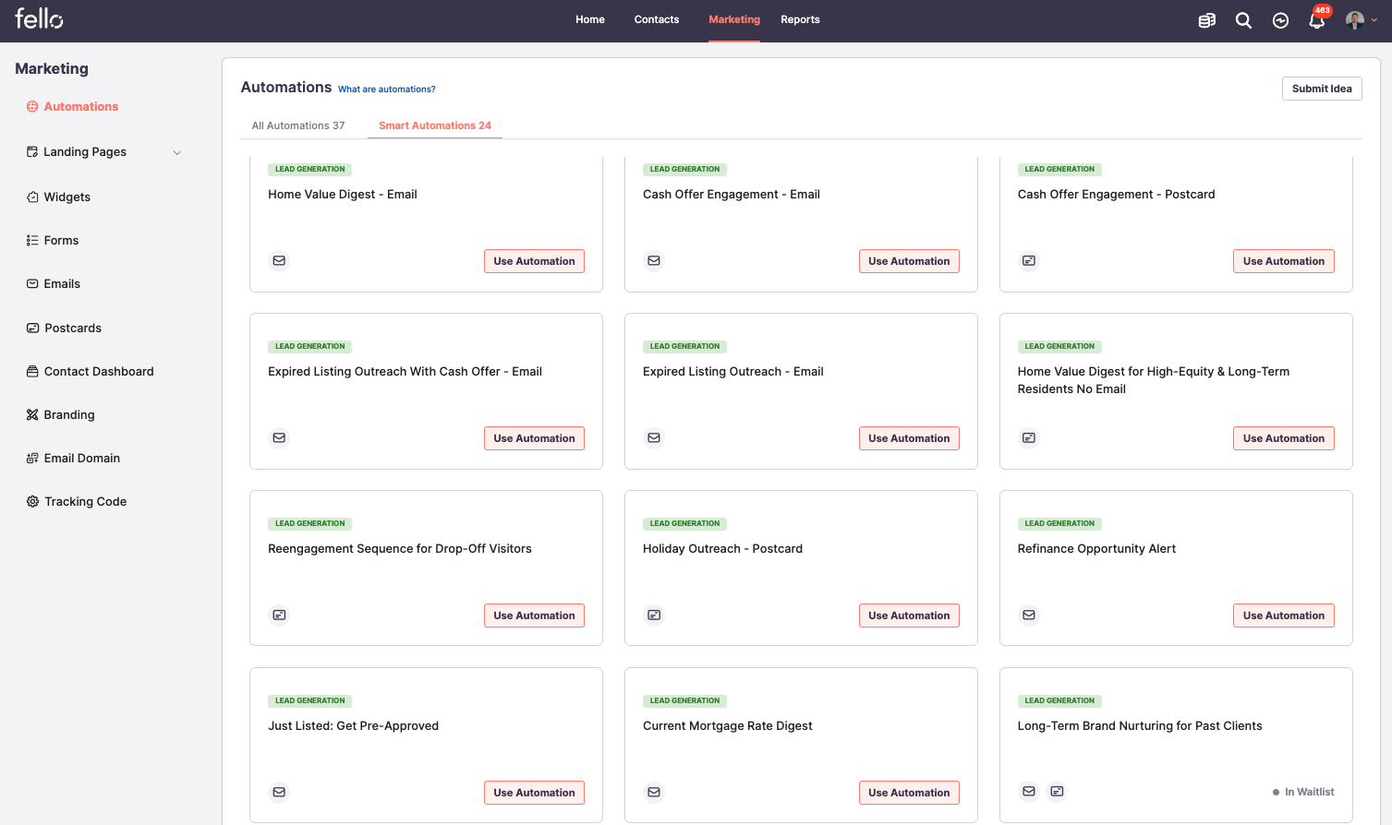Open the Reports menu in top navigation
The height and width of the screenshot is (825, 1392).
(x=800, y=19)
